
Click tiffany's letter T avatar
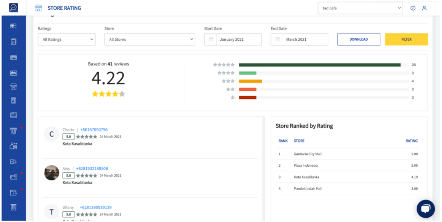[52, 212]
